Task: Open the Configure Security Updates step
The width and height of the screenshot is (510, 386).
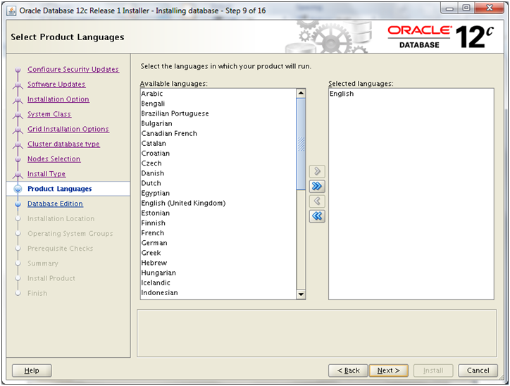Action: coord(73,69)
